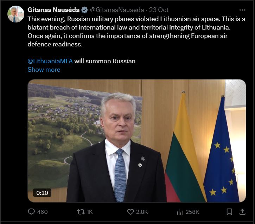This screenshot has width=255, height=224.
Task: Open the view analytics bar chart icon
Action: [x=180, y=212]
